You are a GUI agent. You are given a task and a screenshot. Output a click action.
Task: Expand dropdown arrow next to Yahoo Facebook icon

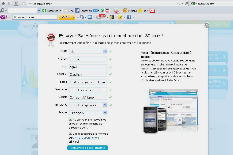pos(133,17)
